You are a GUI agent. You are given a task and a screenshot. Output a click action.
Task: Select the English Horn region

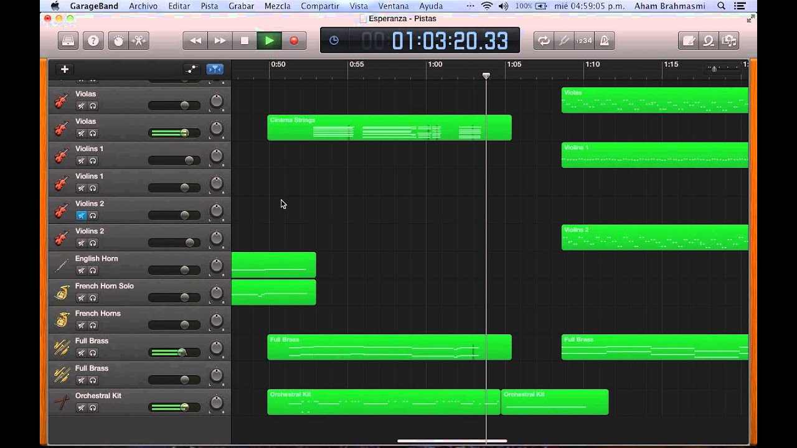coord(274,265)
